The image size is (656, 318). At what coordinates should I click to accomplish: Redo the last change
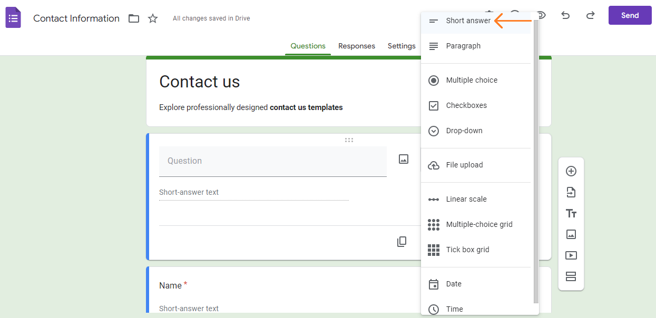(x=590, y=15)
